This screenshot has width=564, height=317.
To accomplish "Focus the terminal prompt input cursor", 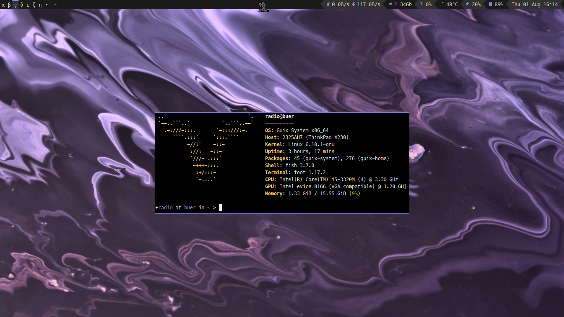I will (x=220, y=207).
